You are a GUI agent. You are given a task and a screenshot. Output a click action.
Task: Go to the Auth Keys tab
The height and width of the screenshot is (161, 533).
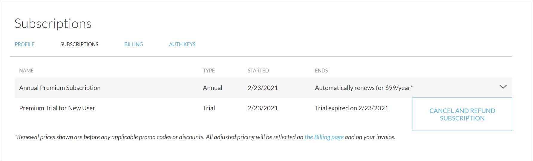coord(182,44)
